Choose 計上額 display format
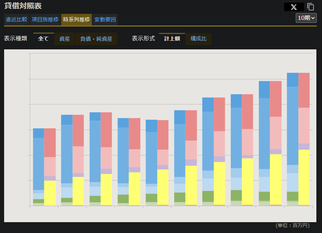The image size is (322, 233). tap(172, 39)
